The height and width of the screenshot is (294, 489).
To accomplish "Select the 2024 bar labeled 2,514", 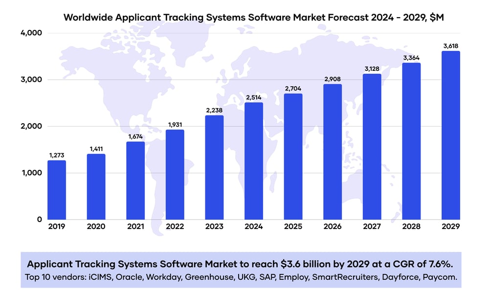I will coord(253,161).
